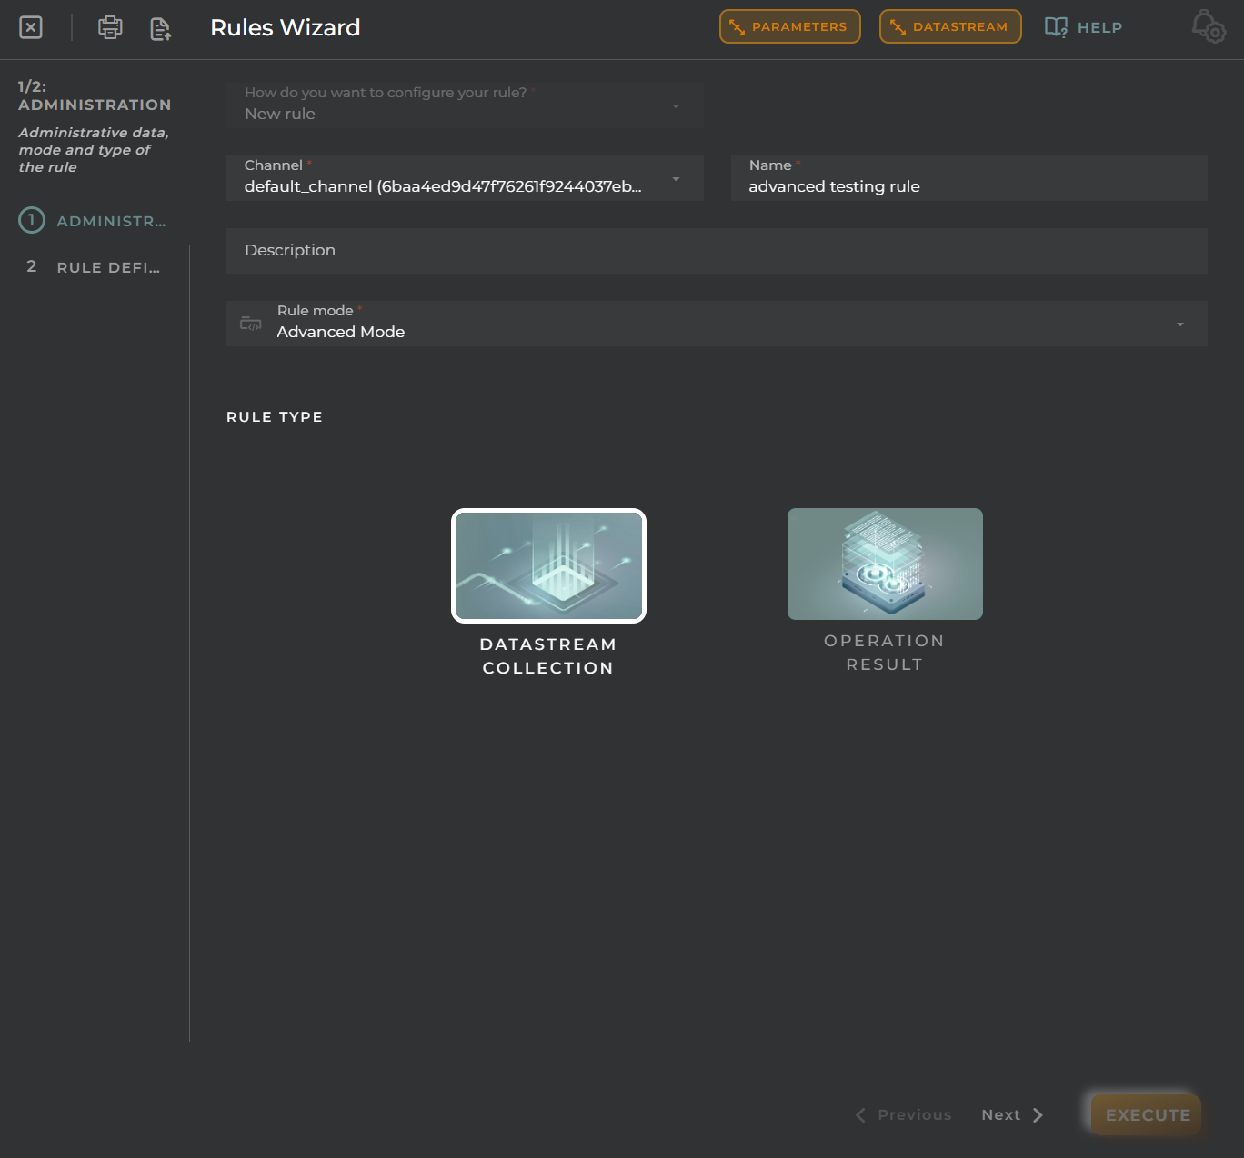Click the EXECUTE button

1147,1114
